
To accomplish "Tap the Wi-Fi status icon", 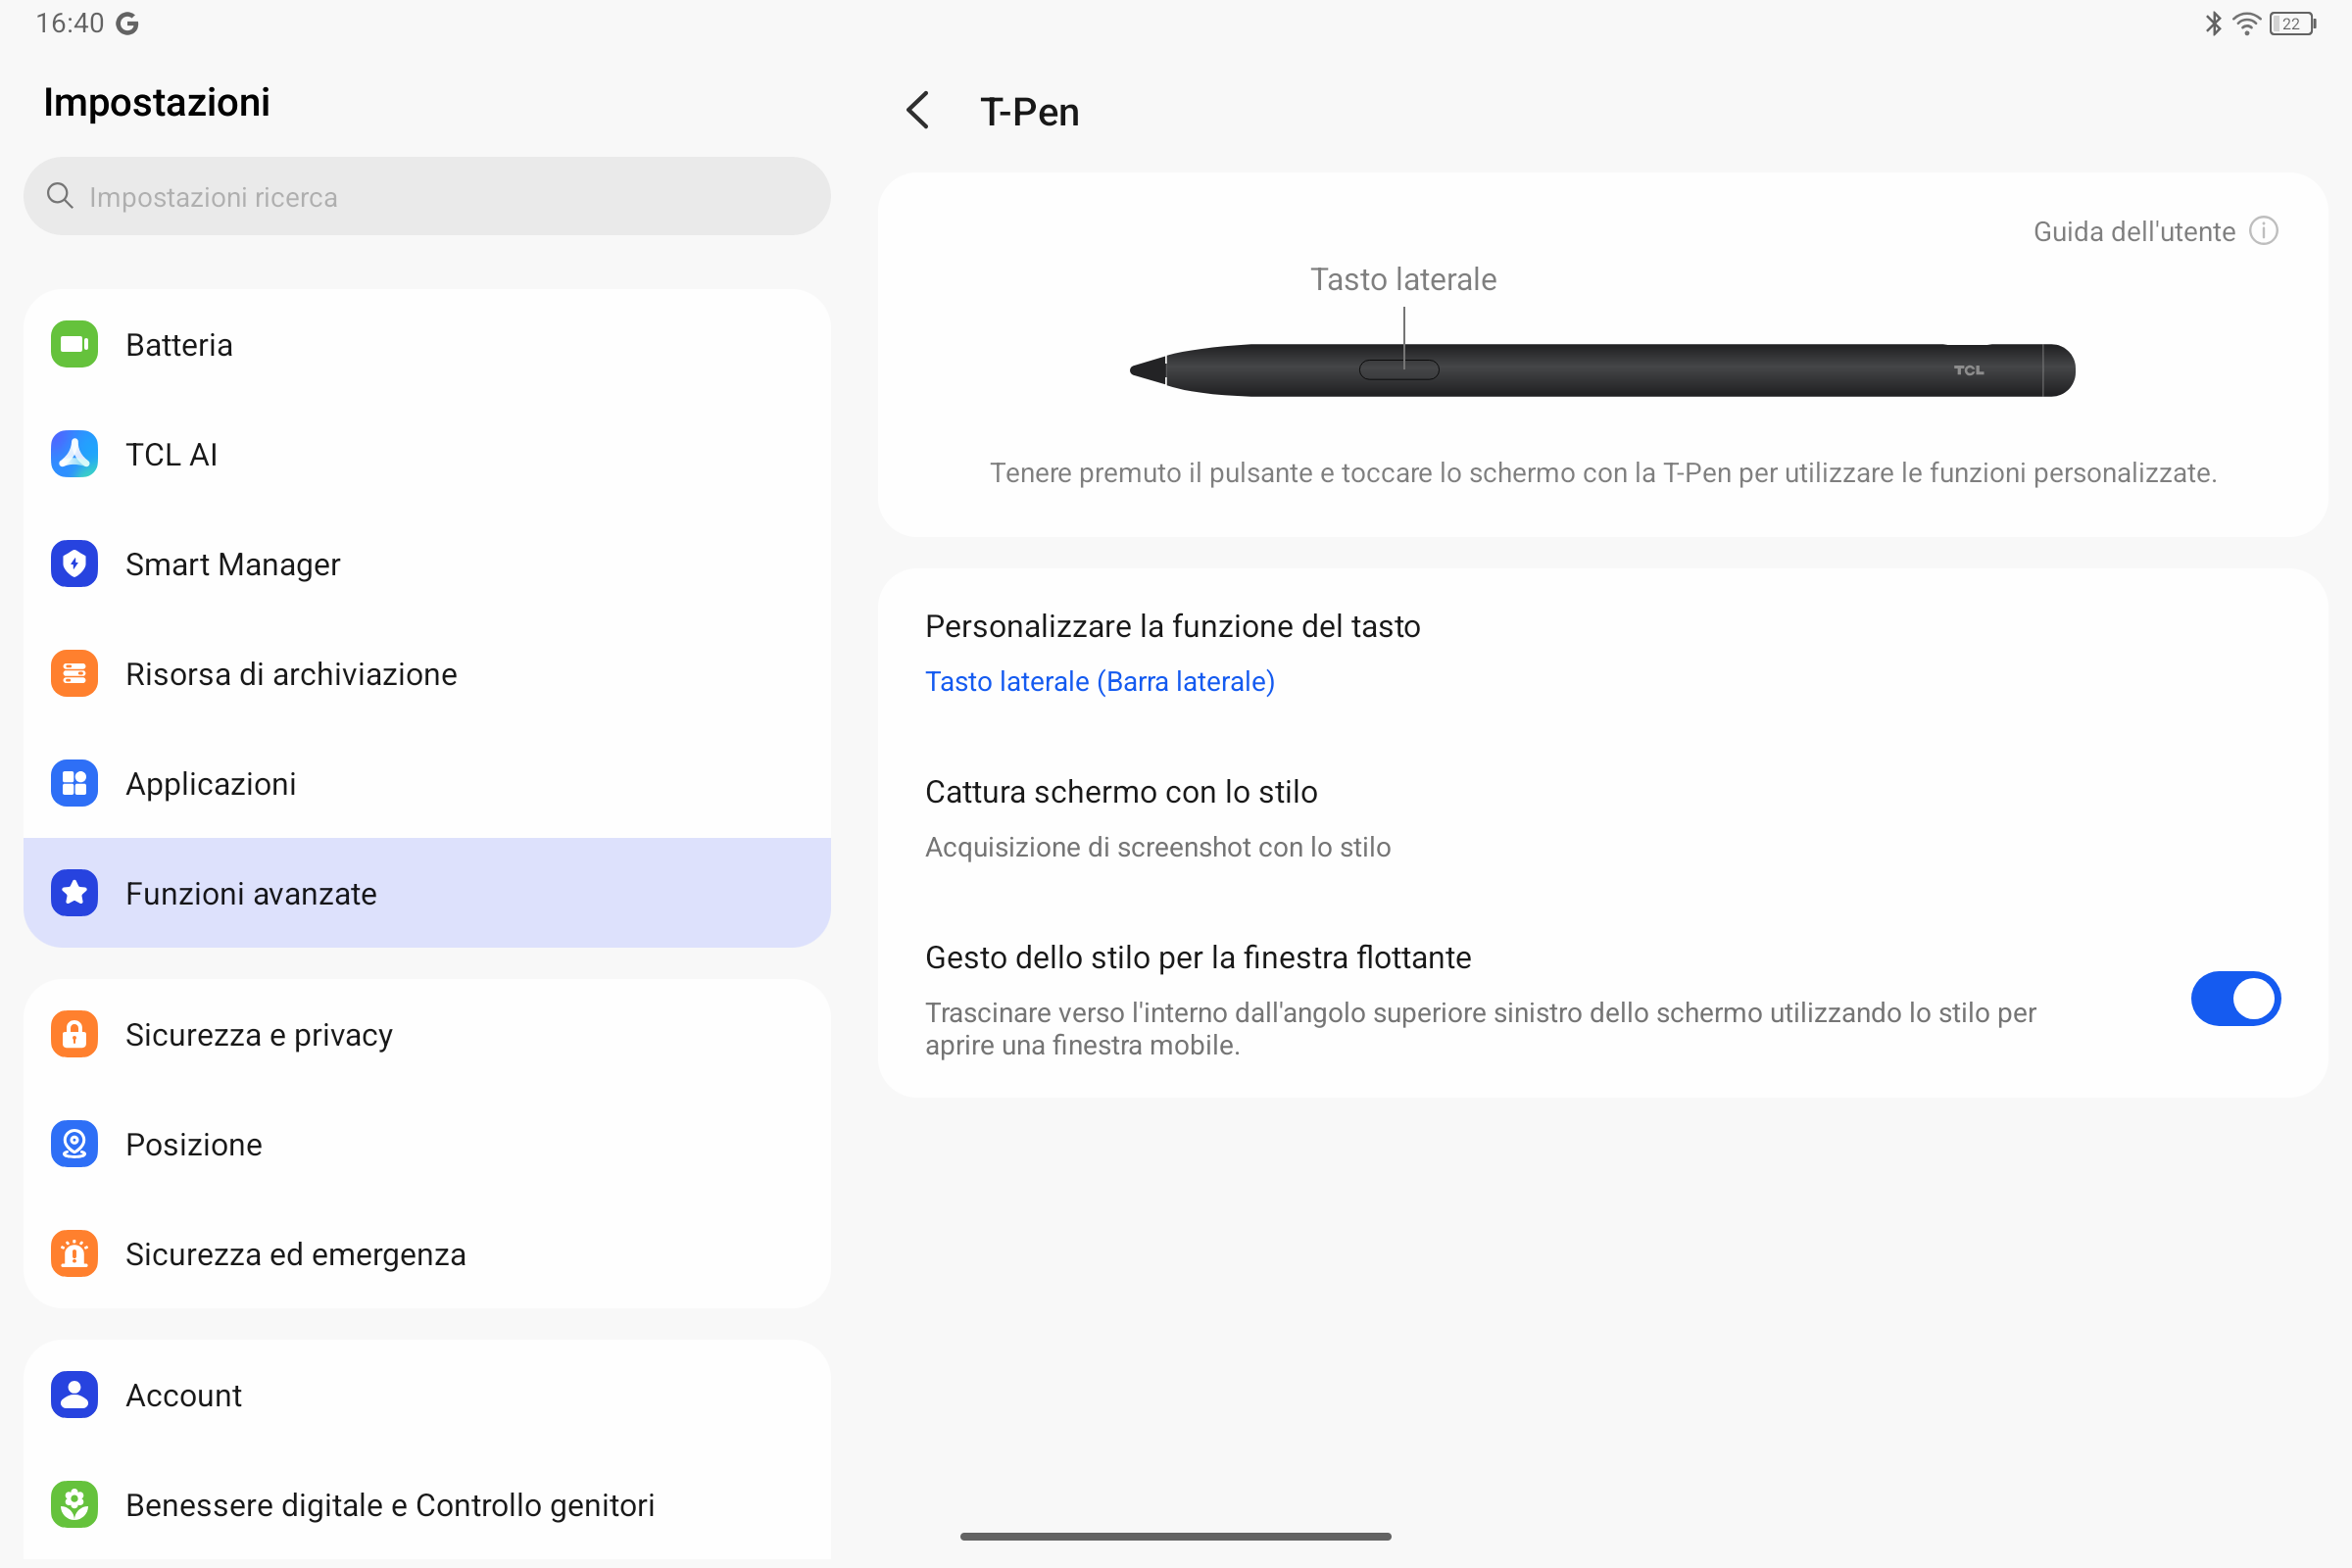I will (x=2246, y=23).
